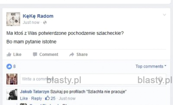The height and width of the screenshot is (105, 173).
Task: Reply to Jakub Tatarzyn's comment
Action: [x=37, y=98]
